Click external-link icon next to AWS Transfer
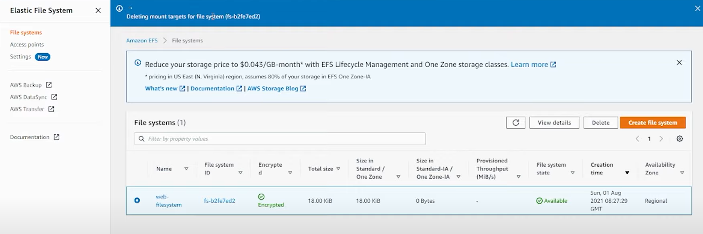Screen dimensions: 703x234 click(x=51, y=109)
